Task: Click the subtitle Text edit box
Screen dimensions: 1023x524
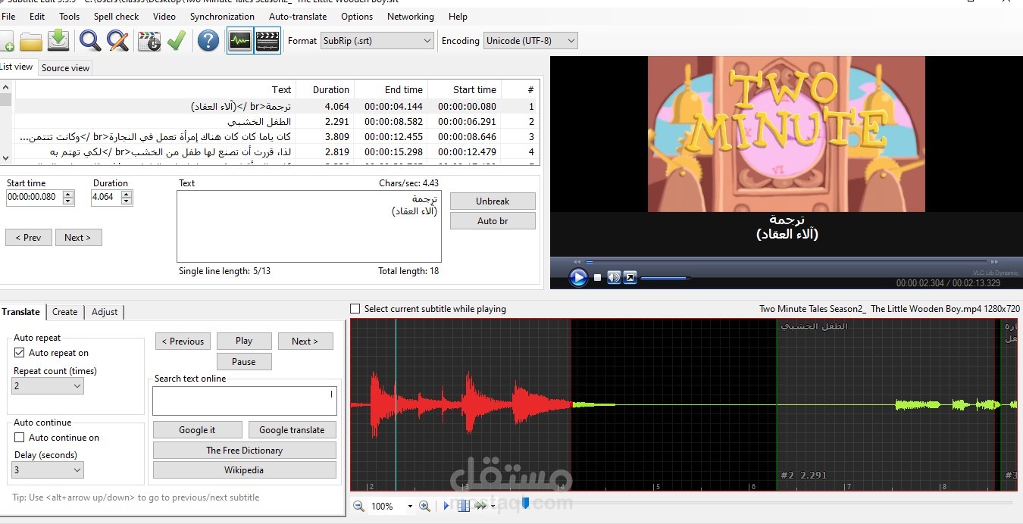Action: pos(309,226)
